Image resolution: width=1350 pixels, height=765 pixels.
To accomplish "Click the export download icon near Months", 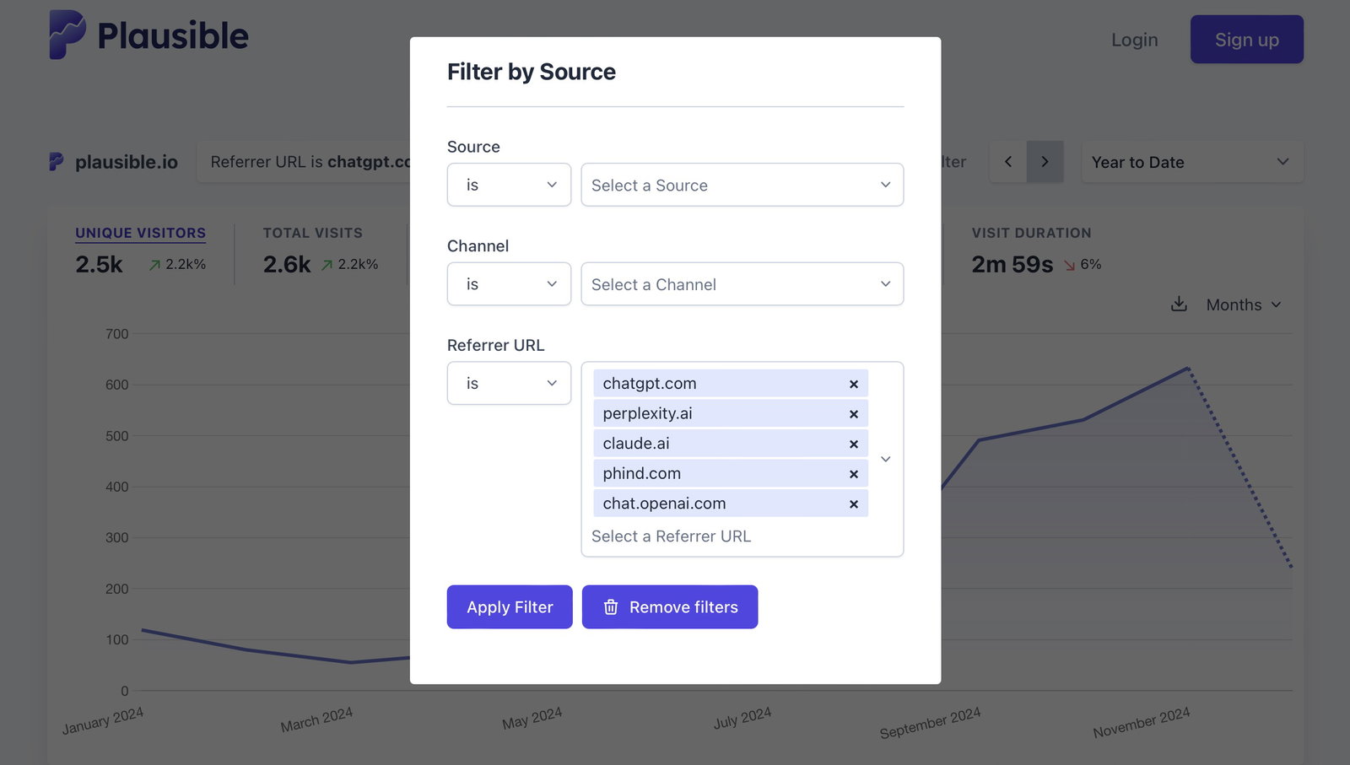I will coord(1178,304).
